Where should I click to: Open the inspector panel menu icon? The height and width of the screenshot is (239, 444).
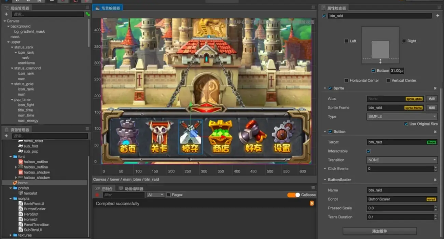(439, 7)
